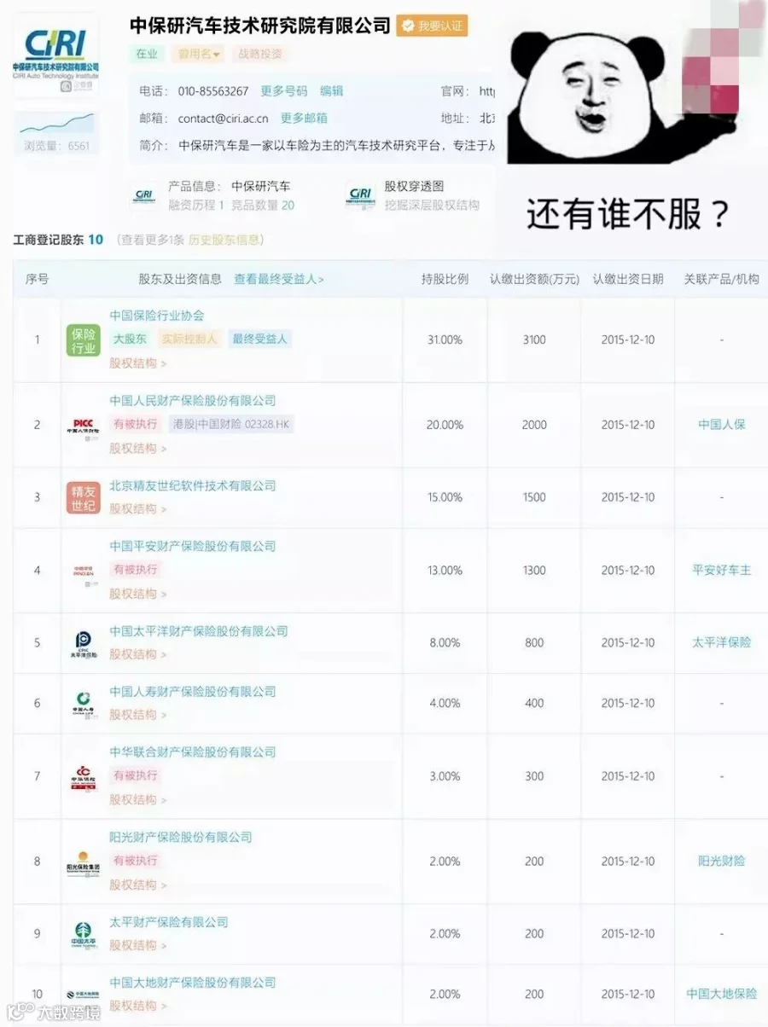Click the CPIC 太平洋保险 logo icon

tap(84, 643)
